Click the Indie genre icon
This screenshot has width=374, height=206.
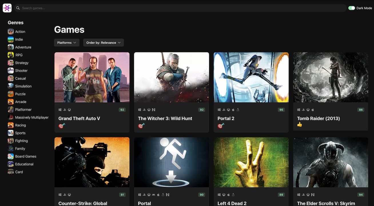pyautogui.click(x=11, y=39)
